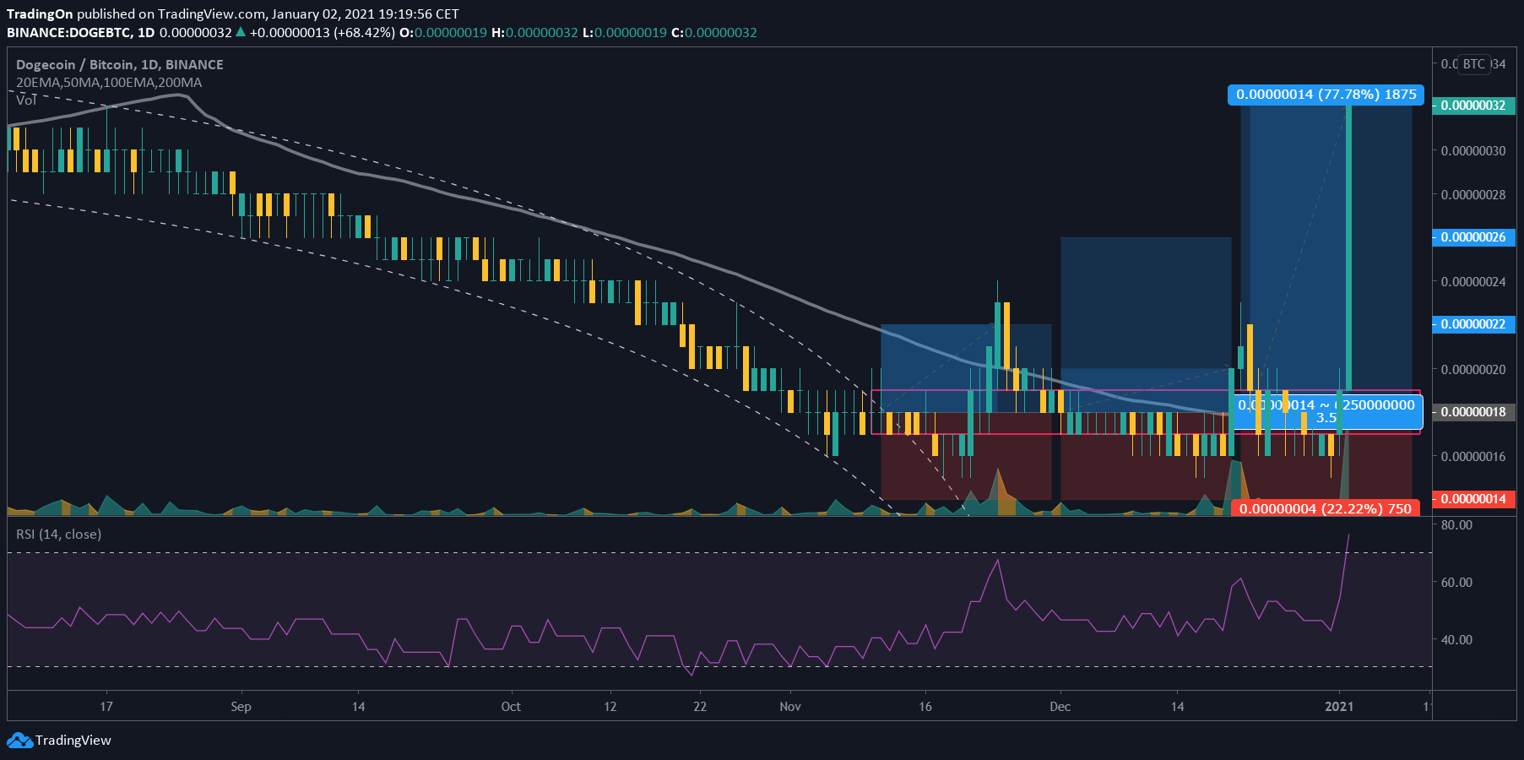Screen dimensions: 1524x760
Task: Open the TradingView wordmark link at the bottom
Action: point(73,741)
